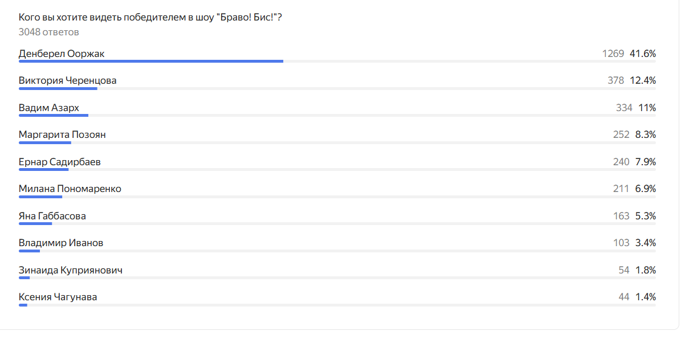681x343 pixels.
Task: Click the Маргарита Позоян option label
Action: pos(62,134)
